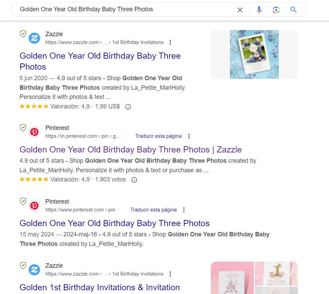Click the info icon next to 1,99 US$

point(128,107)
